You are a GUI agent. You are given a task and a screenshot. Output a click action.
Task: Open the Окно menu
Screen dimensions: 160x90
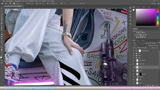coord(48,1)
